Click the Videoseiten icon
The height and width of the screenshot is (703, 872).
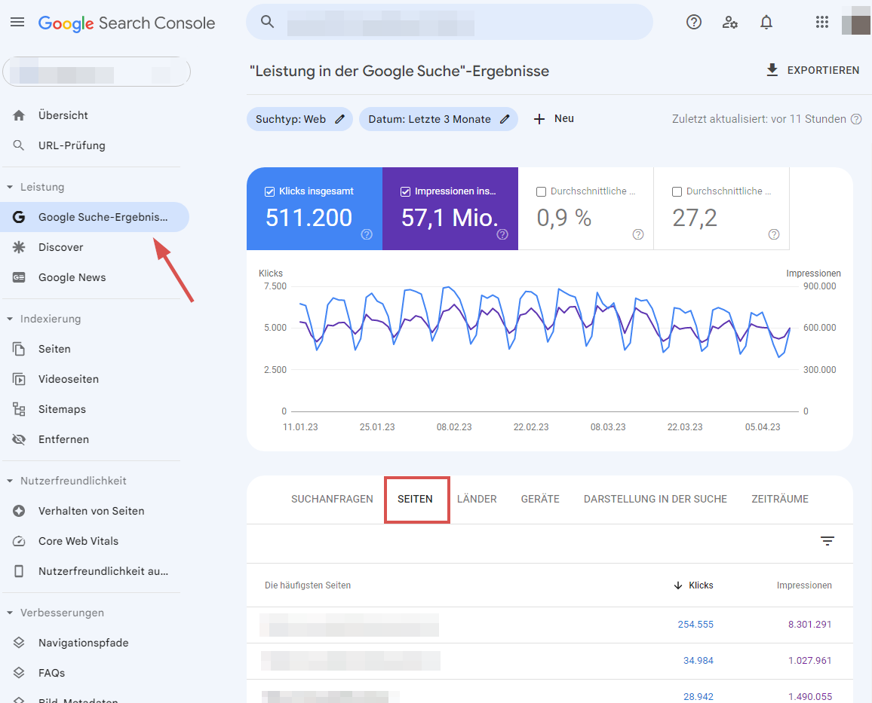pyautogui.click(x=19, y=379)
